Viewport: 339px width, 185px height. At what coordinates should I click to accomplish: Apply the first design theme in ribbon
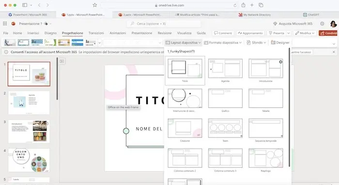10,42
